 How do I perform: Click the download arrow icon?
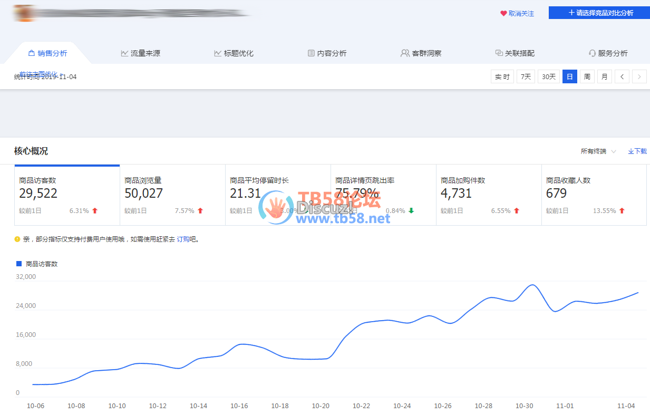point(630,151)
